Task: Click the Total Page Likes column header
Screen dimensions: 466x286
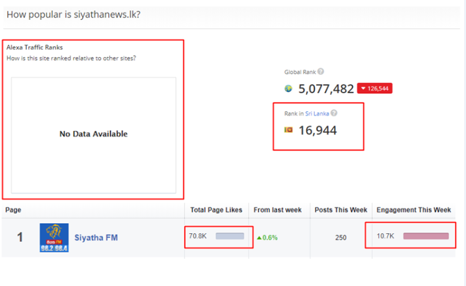Action: point(216,210)
